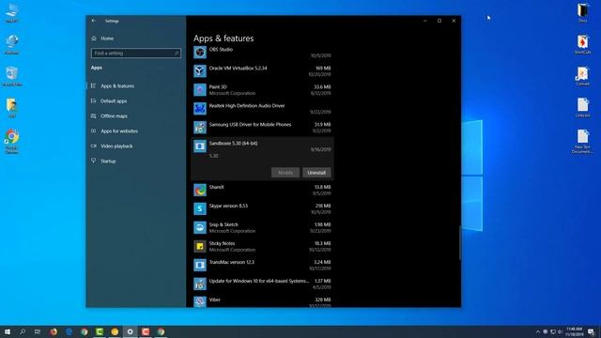601x338 pixels.
Task: Open the Action Center notifications icon
Action: 592,331
